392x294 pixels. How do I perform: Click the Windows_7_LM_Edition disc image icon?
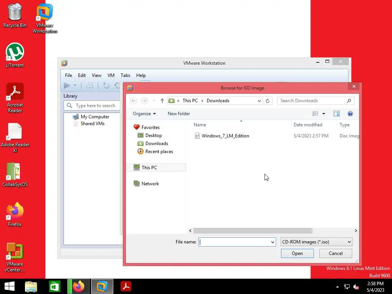pos(197,136)
